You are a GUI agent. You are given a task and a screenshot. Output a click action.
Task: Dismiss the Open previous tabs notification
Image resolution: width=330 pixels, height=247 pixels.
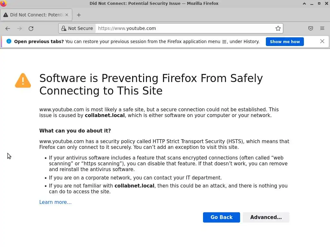click(322, 41)
